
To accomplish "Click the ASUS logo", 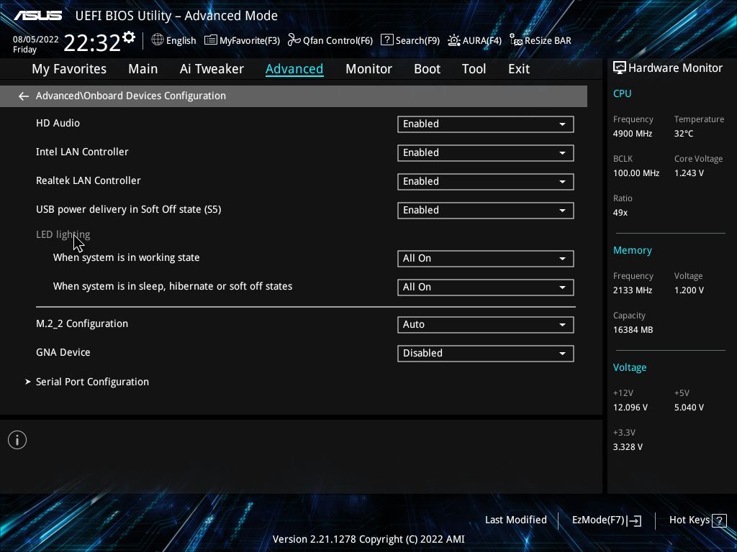I will point(37,16).
